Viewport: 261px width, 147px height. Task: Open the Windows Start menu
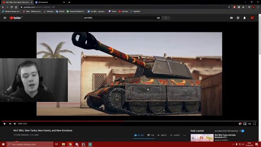3,144
